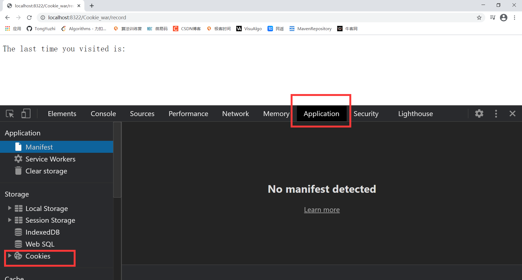This screenshot has height=280, width=522.
Task: Click the Learn more manifest link
Action: (x=322, y=210)
